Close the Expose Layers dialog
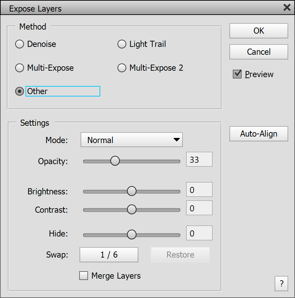The width and height of the screenshot is (295, 298). pyautogui.click(x=287, y=8)
